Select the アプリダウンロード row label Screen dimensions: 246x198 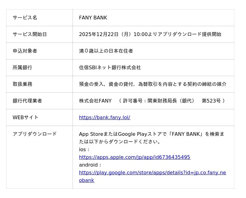coord(35,134)
